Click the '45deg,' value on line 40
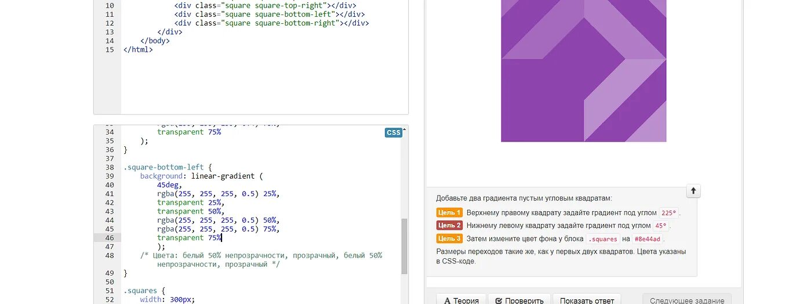Viewport: 800px width, 304px height. pyautogui.click(x=168, y=185)
